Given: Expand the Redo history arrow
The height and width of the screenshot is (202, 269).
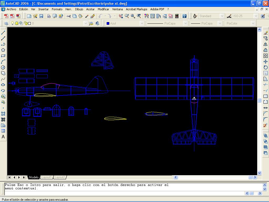Looking at the screenshot, I should [115, 16].
